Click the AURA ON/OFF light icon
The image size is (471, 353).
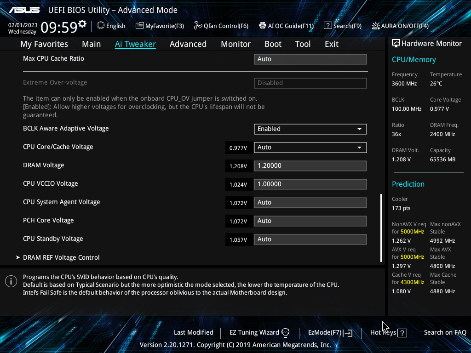click(x=375, y=26)
